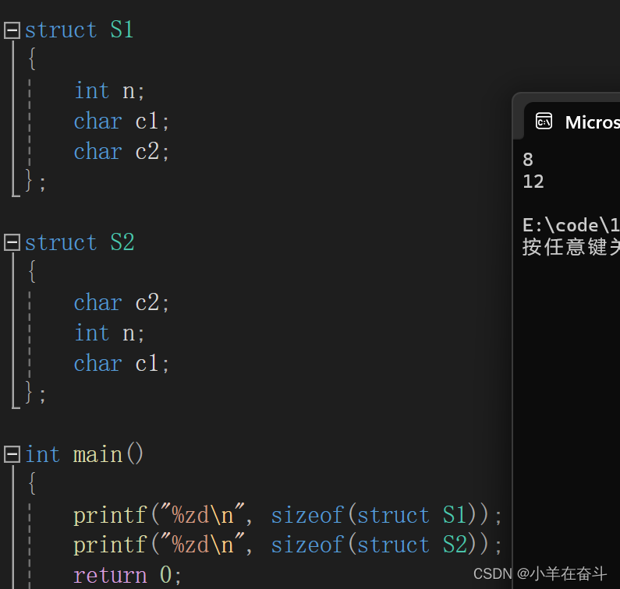The image size is (620, 589).
Task: Collapse the struct S2 code block
Action: (x=12, y=242)
